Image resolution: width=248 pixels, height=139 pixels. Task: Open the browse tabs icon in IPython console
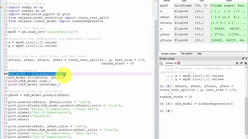click(x=161, y=63)
